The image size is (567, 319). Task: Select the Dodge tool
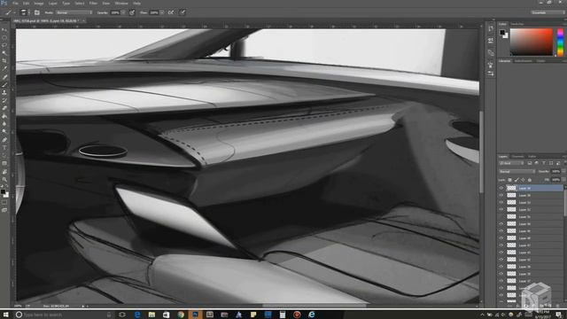pos(4,132)
